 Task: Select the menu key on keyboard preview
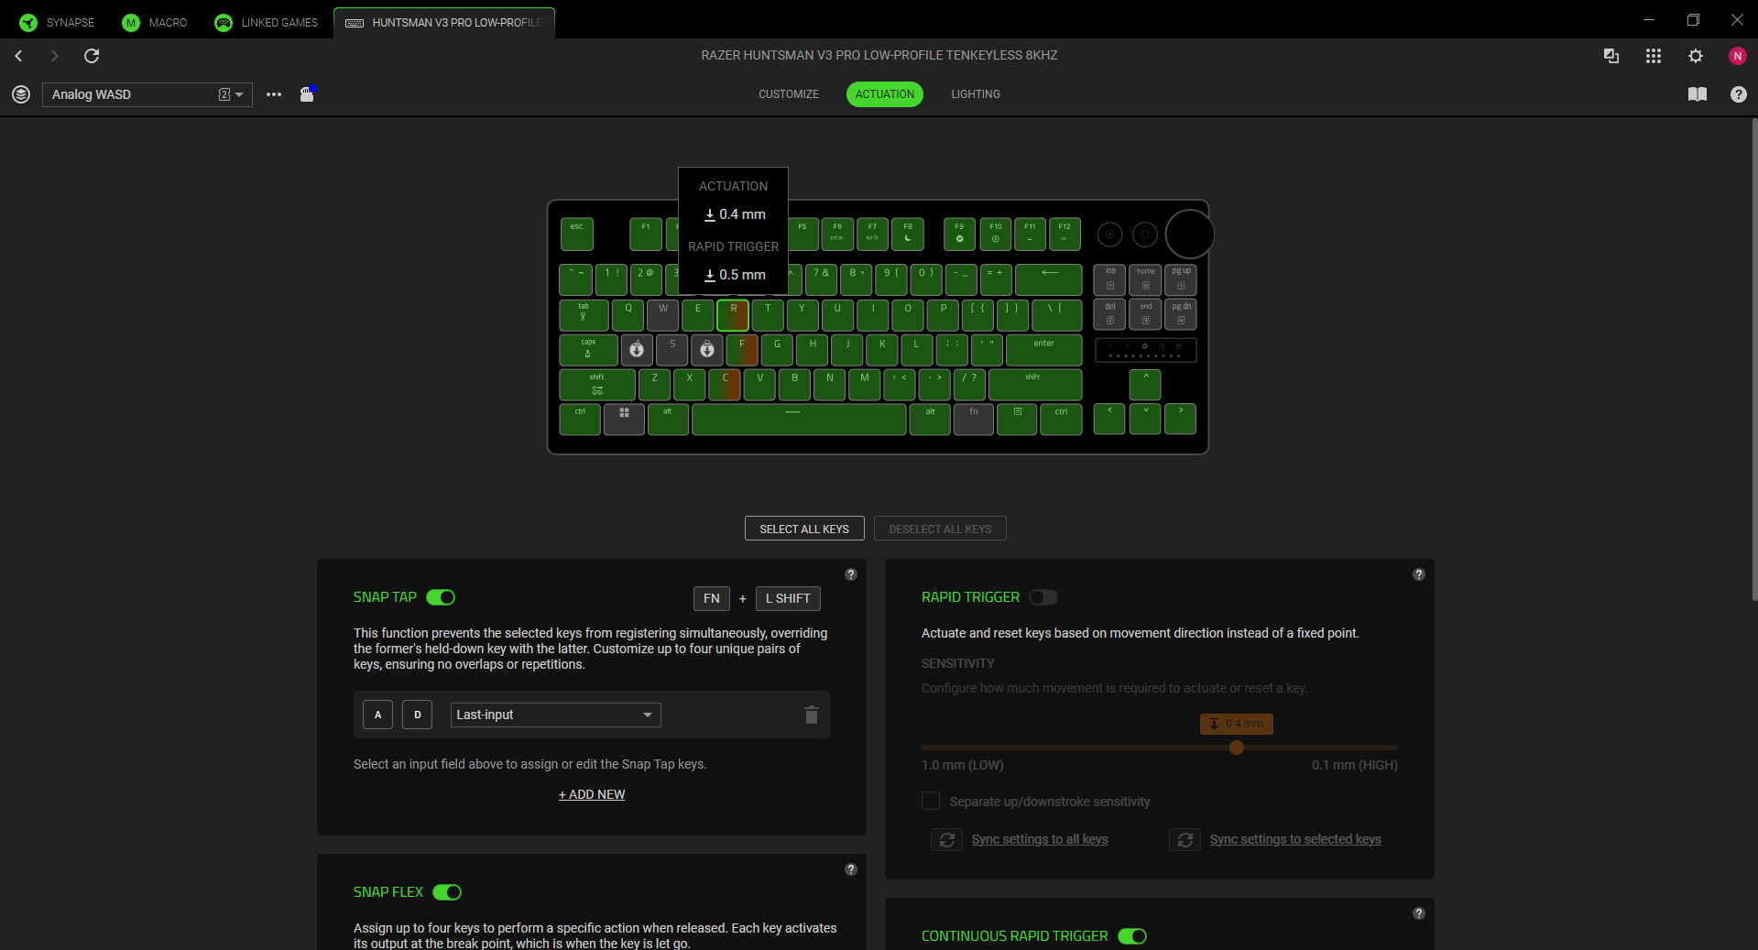click(1017, 419)
